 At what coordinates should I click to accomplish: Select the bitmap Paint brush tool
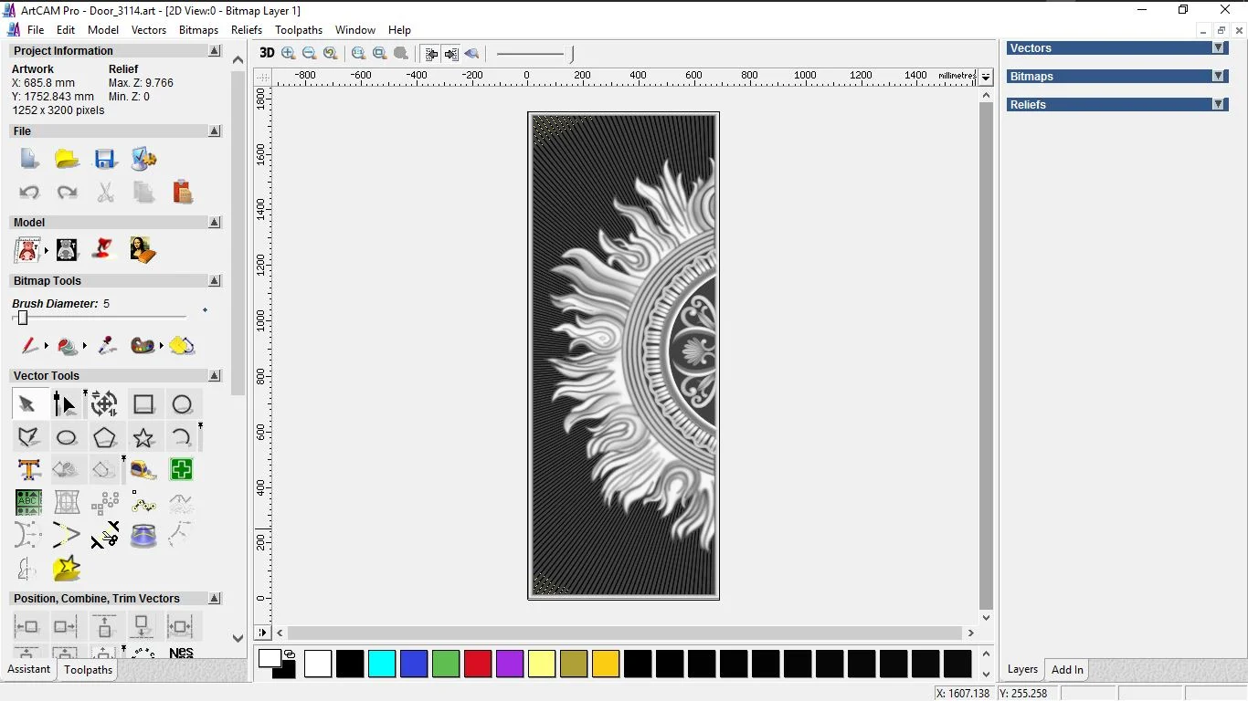tap(28, 346)
